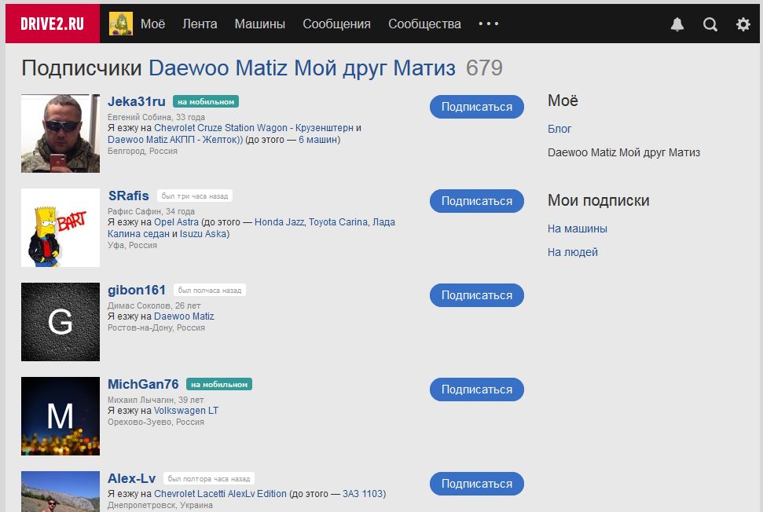
Task: Follow gibon161 with Подписаться button
Action: (476, 295)
